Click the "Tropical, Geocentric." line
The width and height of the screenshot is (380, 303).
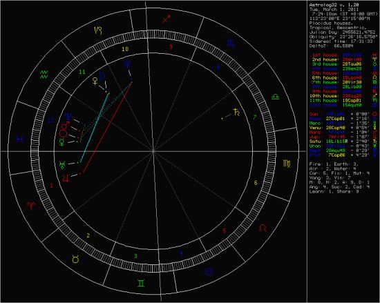(338, 28)
